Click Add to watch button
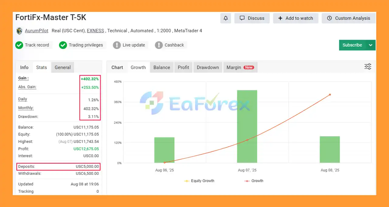Viewport: 389px width, 207px height. (x=295, y=18)
